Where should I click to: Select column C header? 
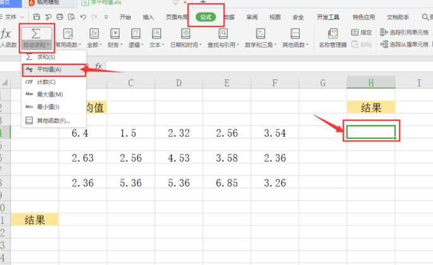pyautogui.click(x=131, y=83)
